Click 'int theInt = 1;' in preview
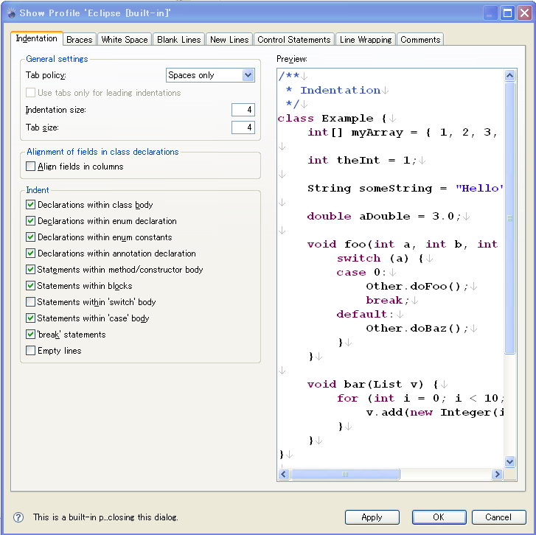Screen dimensions: 536x535 tap(362, 160)
